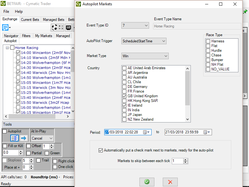
Task: Enable the NH Flat race type
Action: coord(208,65)
